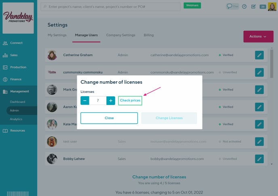This screenshot has width=278, height=196.
Task: Click the Check prices button
Action: (130, 101)
